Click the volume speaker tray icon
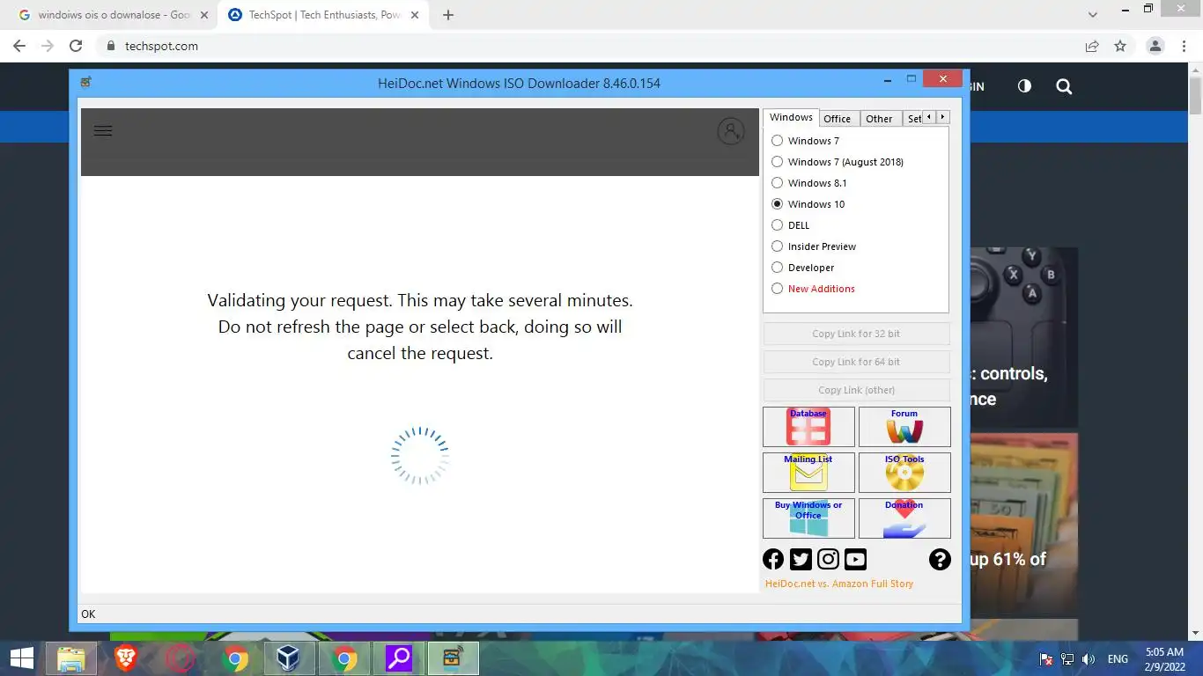This screenshot has width=1203, height=676. click(1089, 659)
